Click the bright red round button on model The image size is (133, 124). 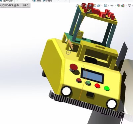(97, 86)
